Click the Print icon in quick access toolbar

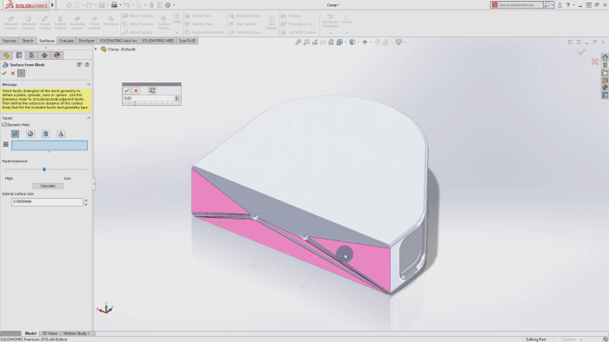pyautogui.click(x=114, y=5)
